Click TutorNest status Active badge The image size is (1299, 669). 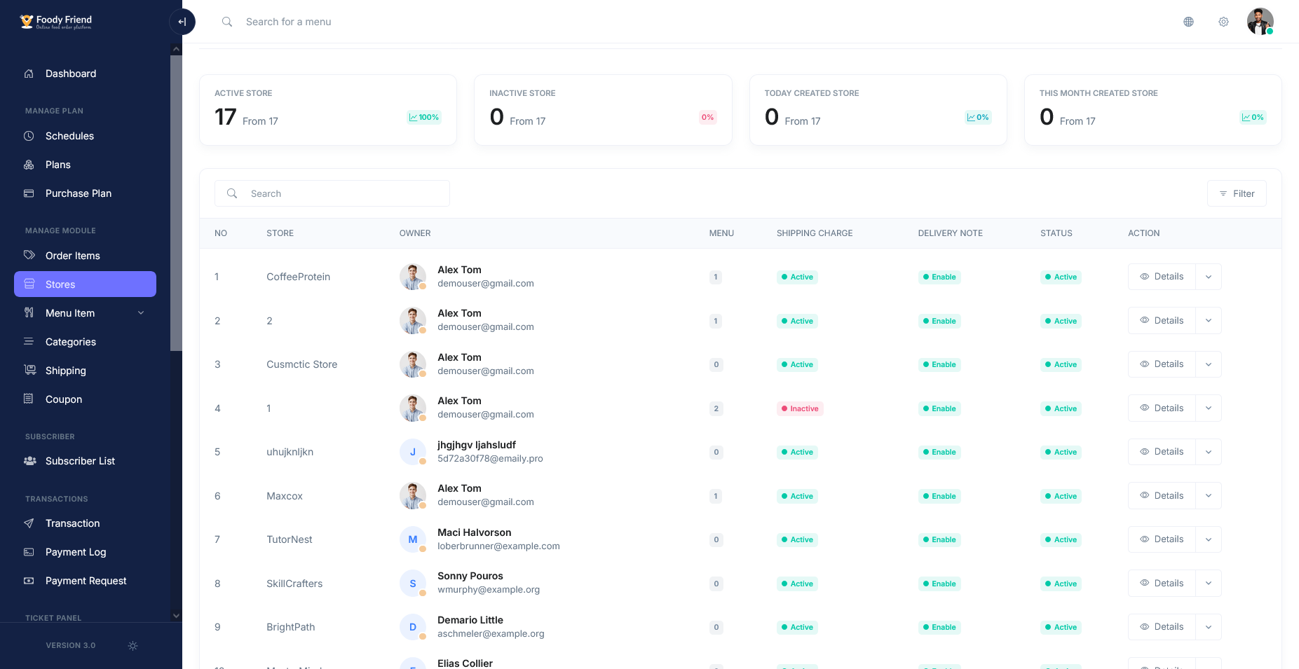(1061, 539)
